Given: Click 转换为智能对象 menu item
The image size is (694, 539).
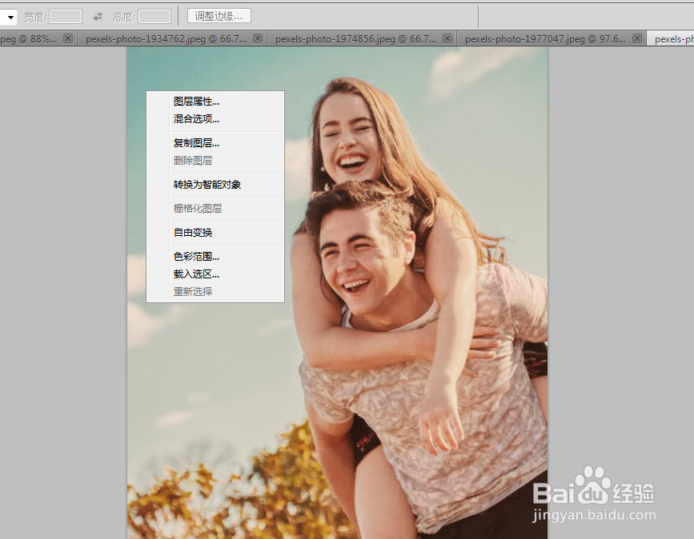Looking at the screenshot, I should point(215,185).
